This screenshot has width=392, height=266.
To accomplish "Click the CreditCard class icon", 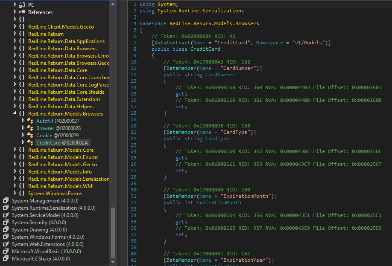I will click(30, 143).
